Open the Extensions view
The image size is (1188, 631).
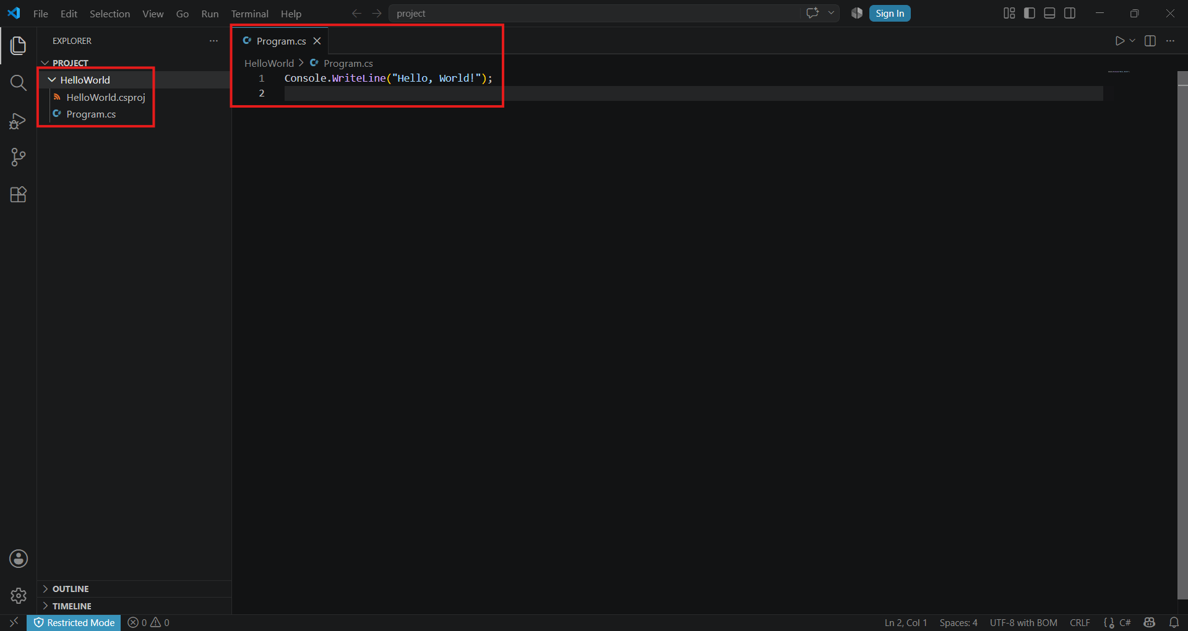point(19,194)
